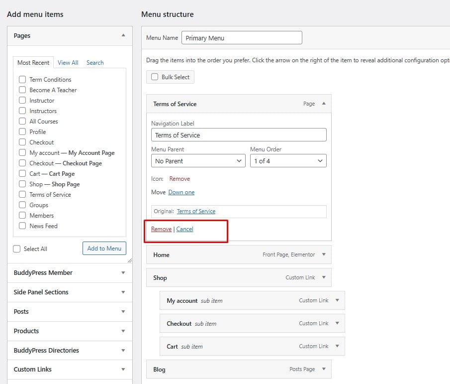Click into the Navigation Label field
Viewport: 450px width, 384px height.
click(239, 135)
